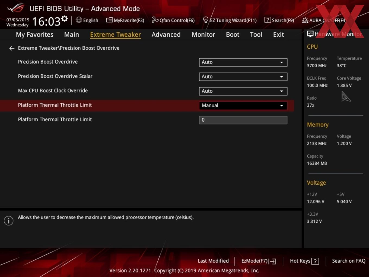Switch to Main tab
This screenshot has width=369, height=277.
click(x=72, y=34)
